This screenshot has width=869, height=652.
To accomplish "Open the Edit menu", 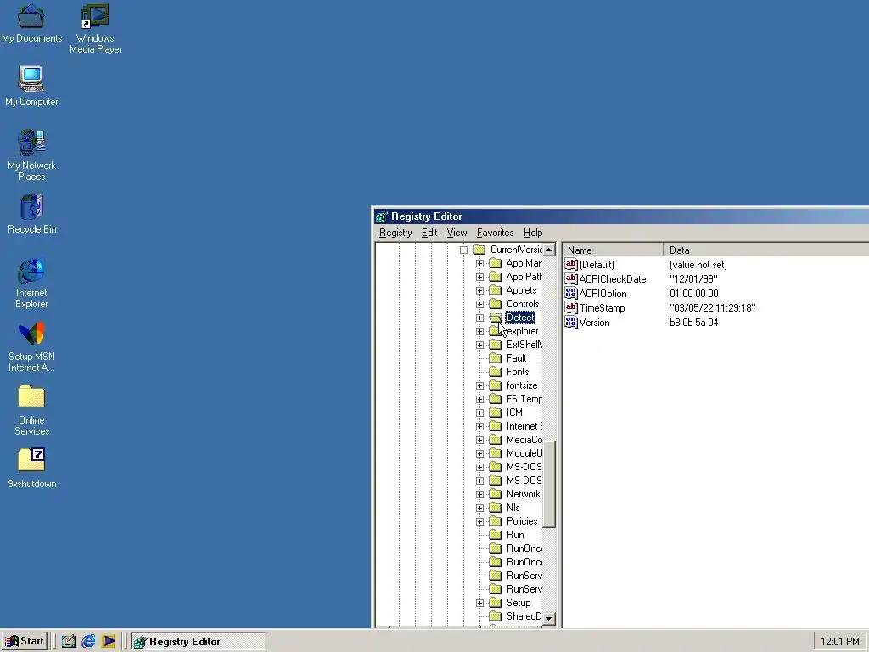I will (x=429, y=233).
